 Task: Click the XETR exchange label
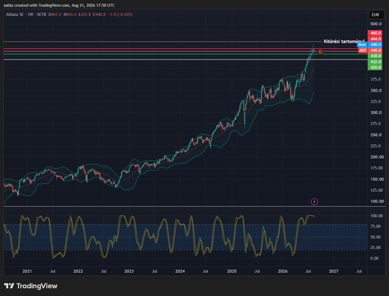[x=41, y=15]
